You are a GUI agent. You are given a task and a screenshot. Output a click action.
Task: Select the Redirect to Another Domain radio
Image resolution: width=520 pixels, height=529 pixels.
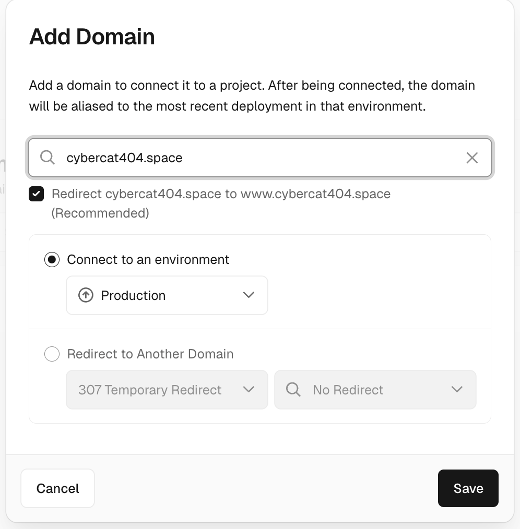(52, 354)
